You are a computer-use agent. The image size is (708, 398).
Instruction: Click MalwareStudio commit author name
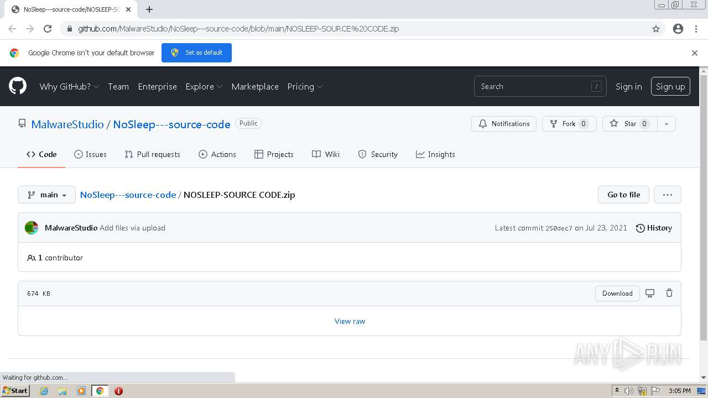71,228
